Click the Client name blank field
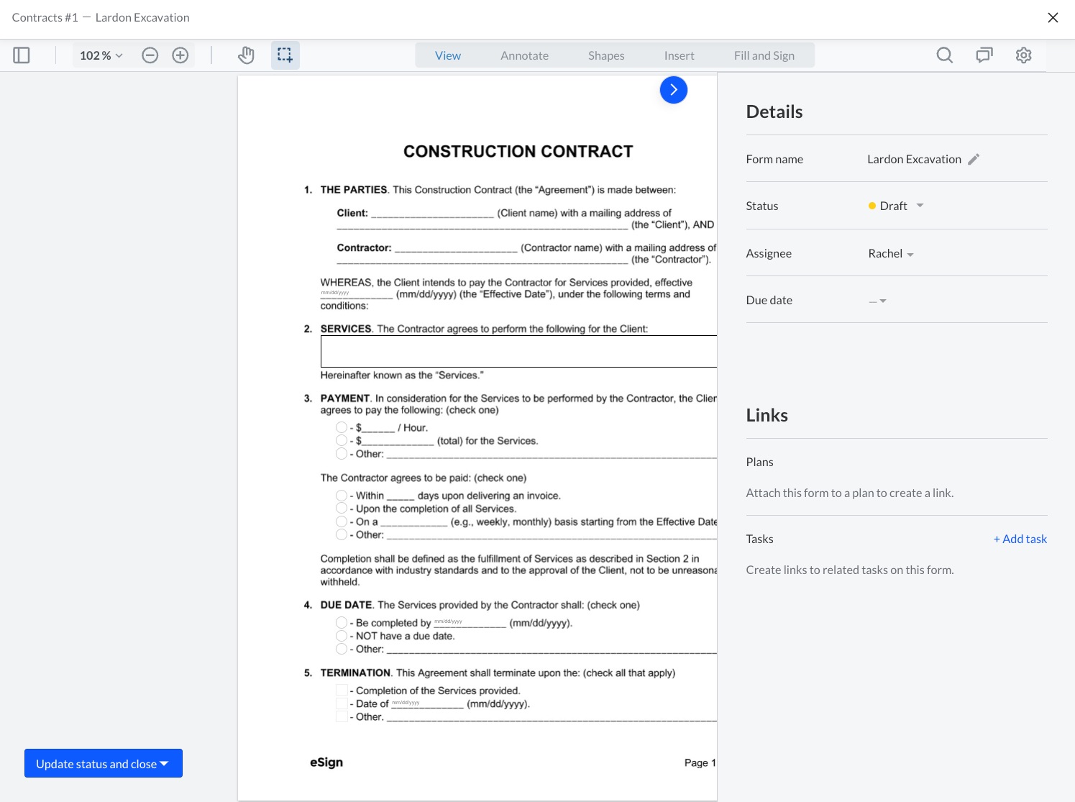1075x802 pixels. (x=433, y=213)
